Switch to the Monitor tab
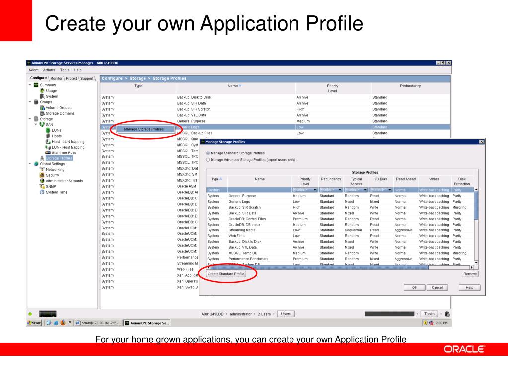This screenshot has width=508, height=381. tap(56, 78)
